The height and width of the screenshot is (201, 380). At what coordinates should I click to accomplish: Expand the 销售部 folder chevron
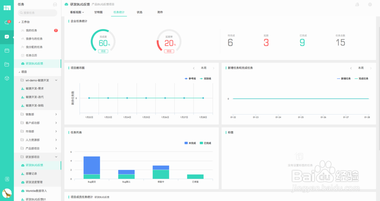point(56,114)
